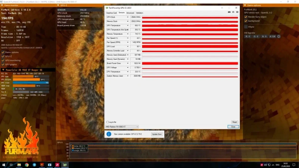Open Task View from the taskbar
Image resolution: width=299 pixels, height=168 pixels.
pos(11,165)
